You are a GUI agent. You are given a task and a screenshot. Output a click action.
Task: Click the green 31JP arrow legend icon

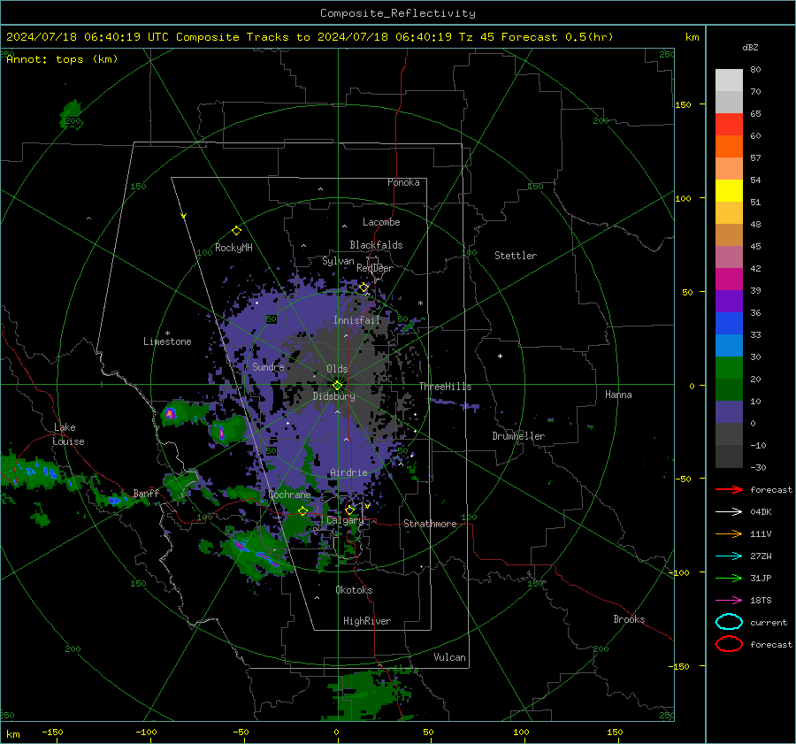coord(729,578)
